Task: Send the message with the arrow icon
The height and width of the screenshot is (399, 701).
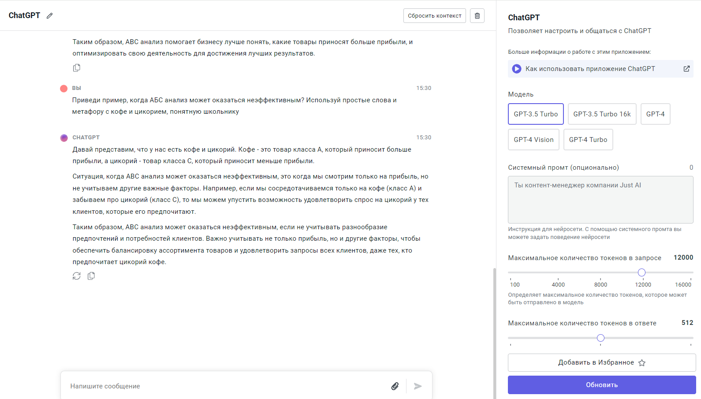Action: click(418, 386)
